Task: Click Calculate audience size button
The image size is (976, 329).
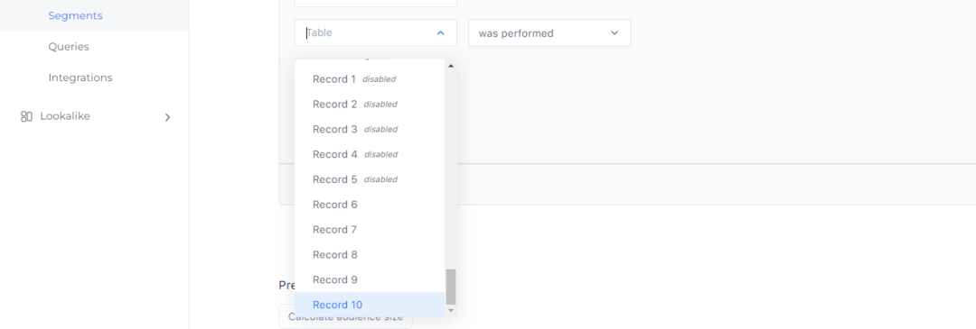Action: coord(345,316)
